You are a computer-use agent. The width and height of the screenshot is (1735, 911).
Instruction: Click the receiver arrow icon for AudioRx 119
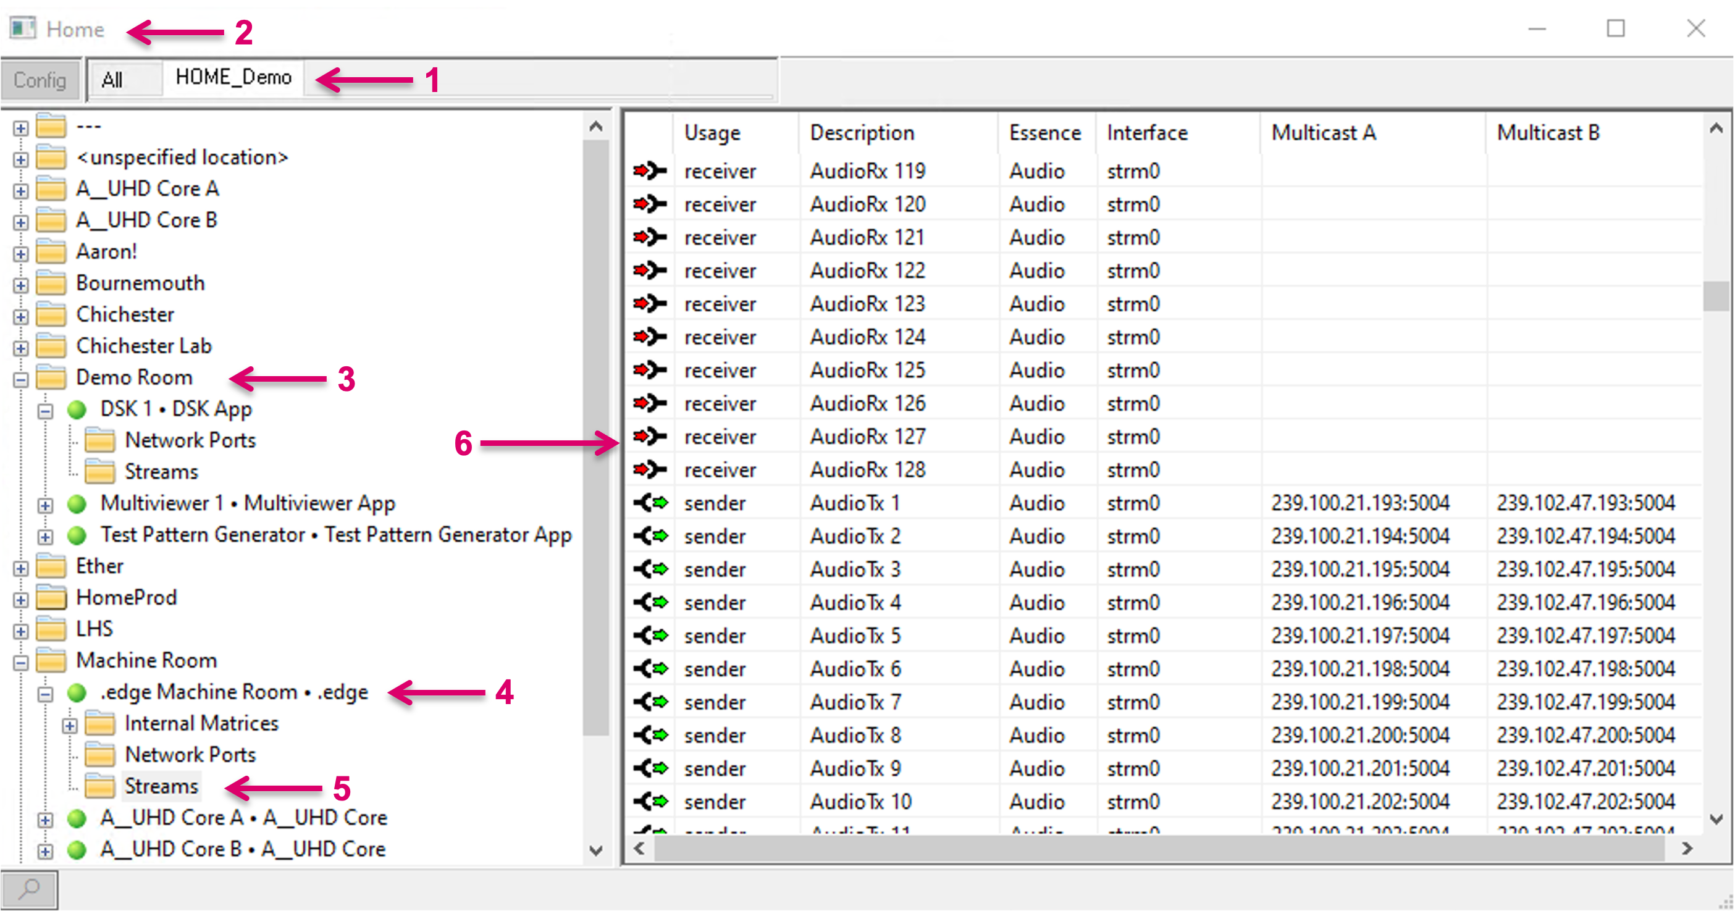click(x=649, y=171)
